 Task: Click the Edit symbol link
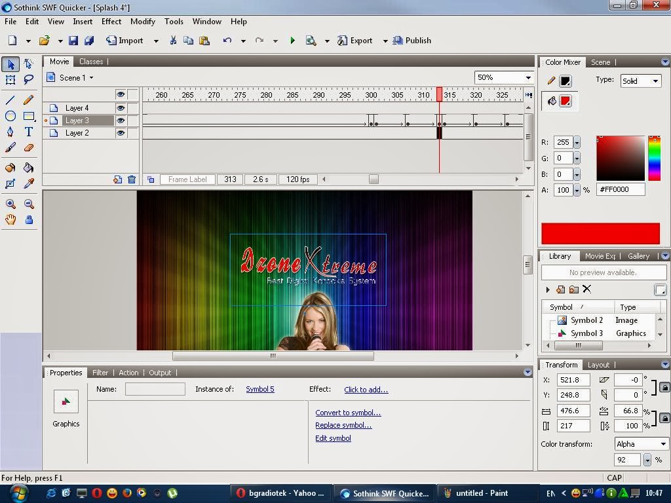[x=333, y=438]
